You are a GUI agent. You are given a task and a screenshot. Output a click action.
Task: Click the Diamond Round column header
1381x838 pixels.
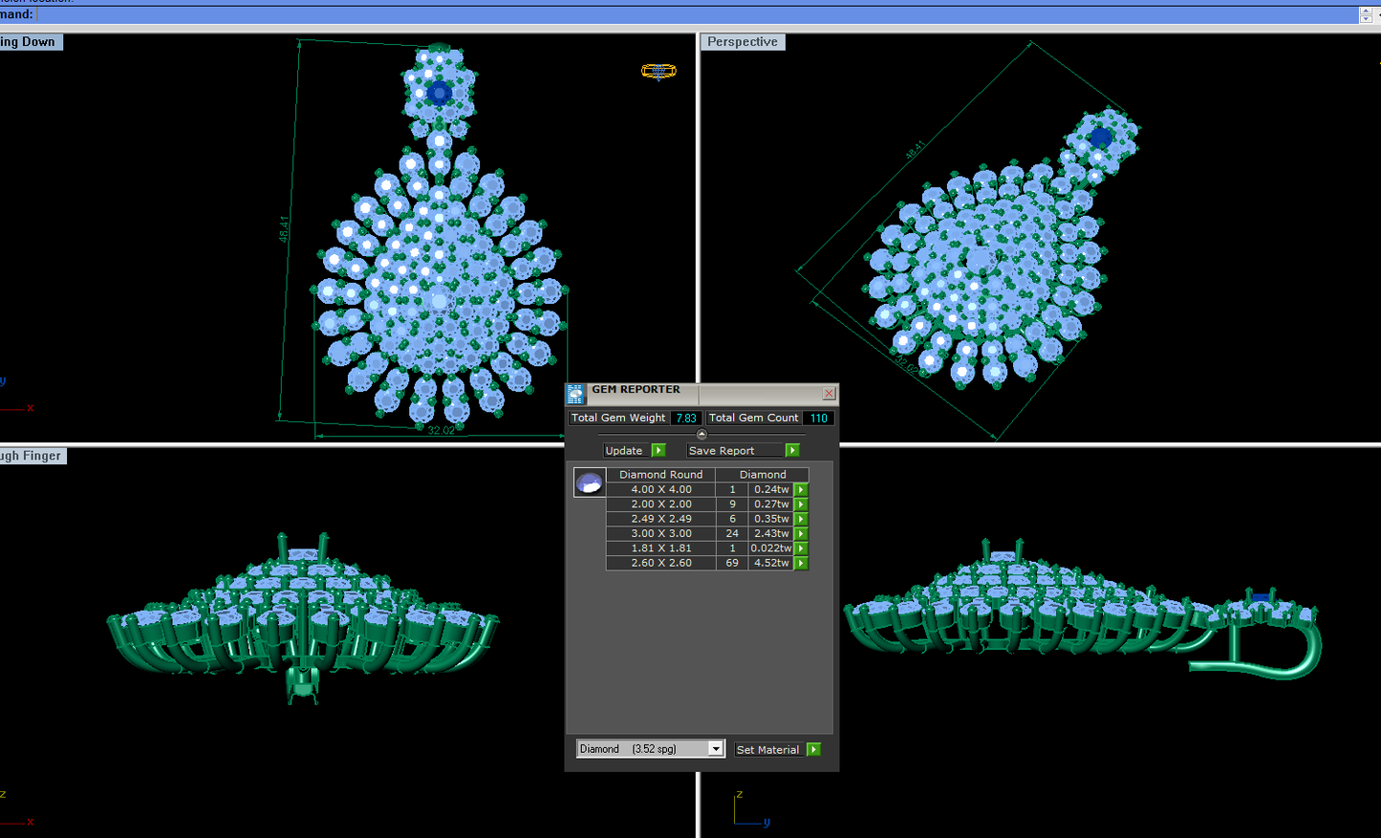[x=660, y=474]
